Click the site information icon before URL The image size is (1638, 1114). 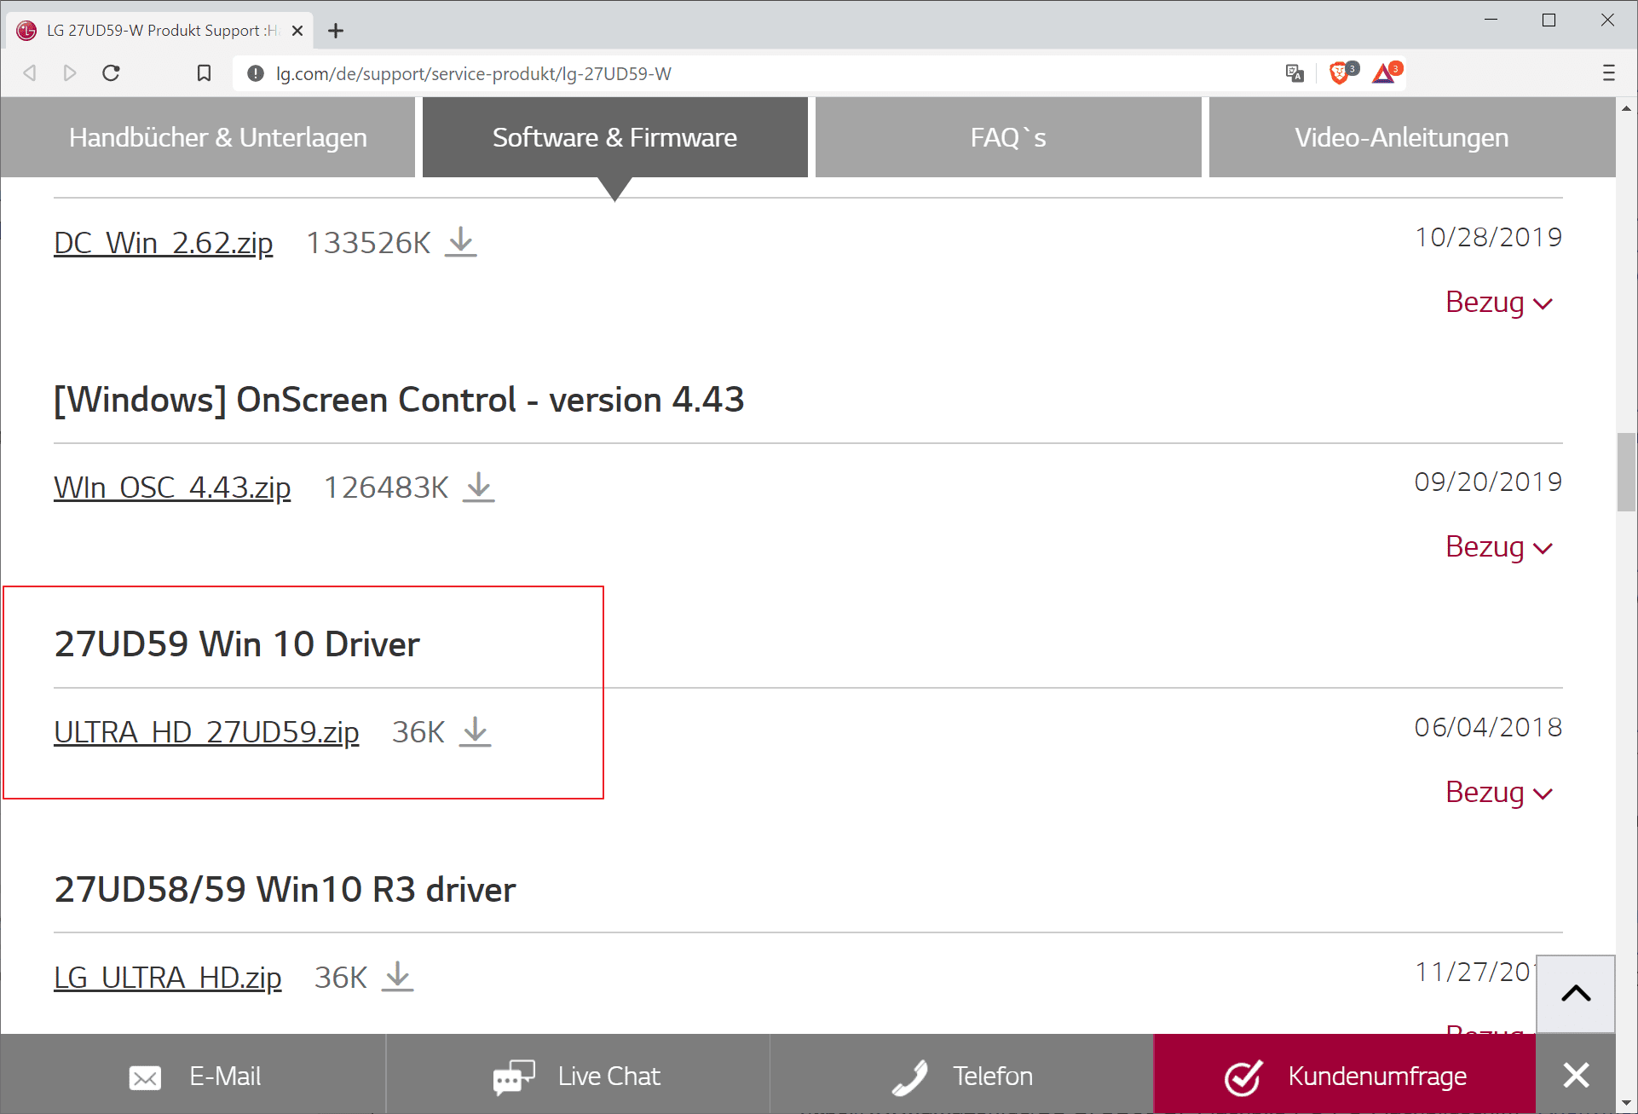[255, 73]
